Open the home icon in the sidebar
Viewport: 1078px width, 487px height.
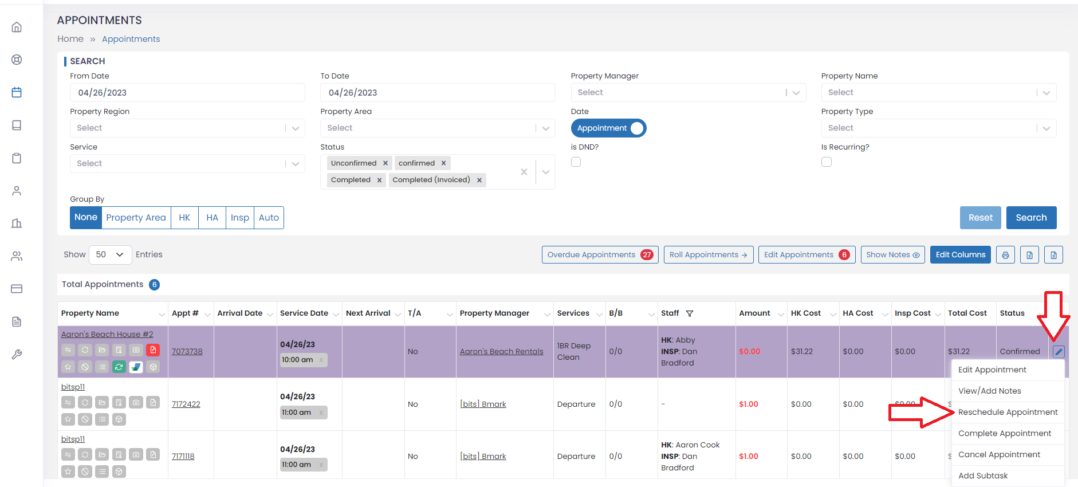[17, 27]
